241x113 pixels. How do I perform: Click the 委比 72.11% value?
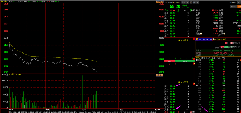215,10
